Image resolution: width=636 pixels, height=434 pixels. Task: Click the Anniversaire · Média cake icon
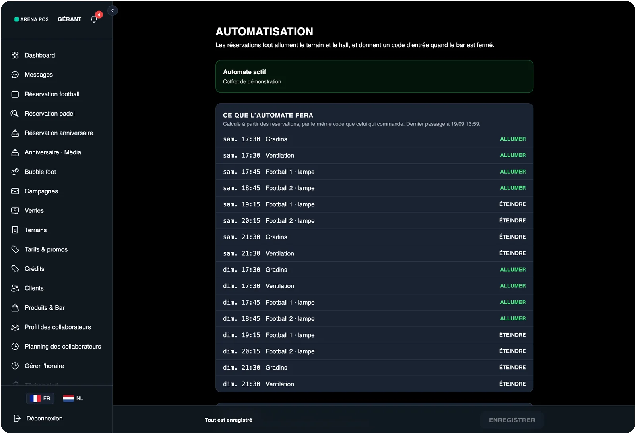(15, 152)
